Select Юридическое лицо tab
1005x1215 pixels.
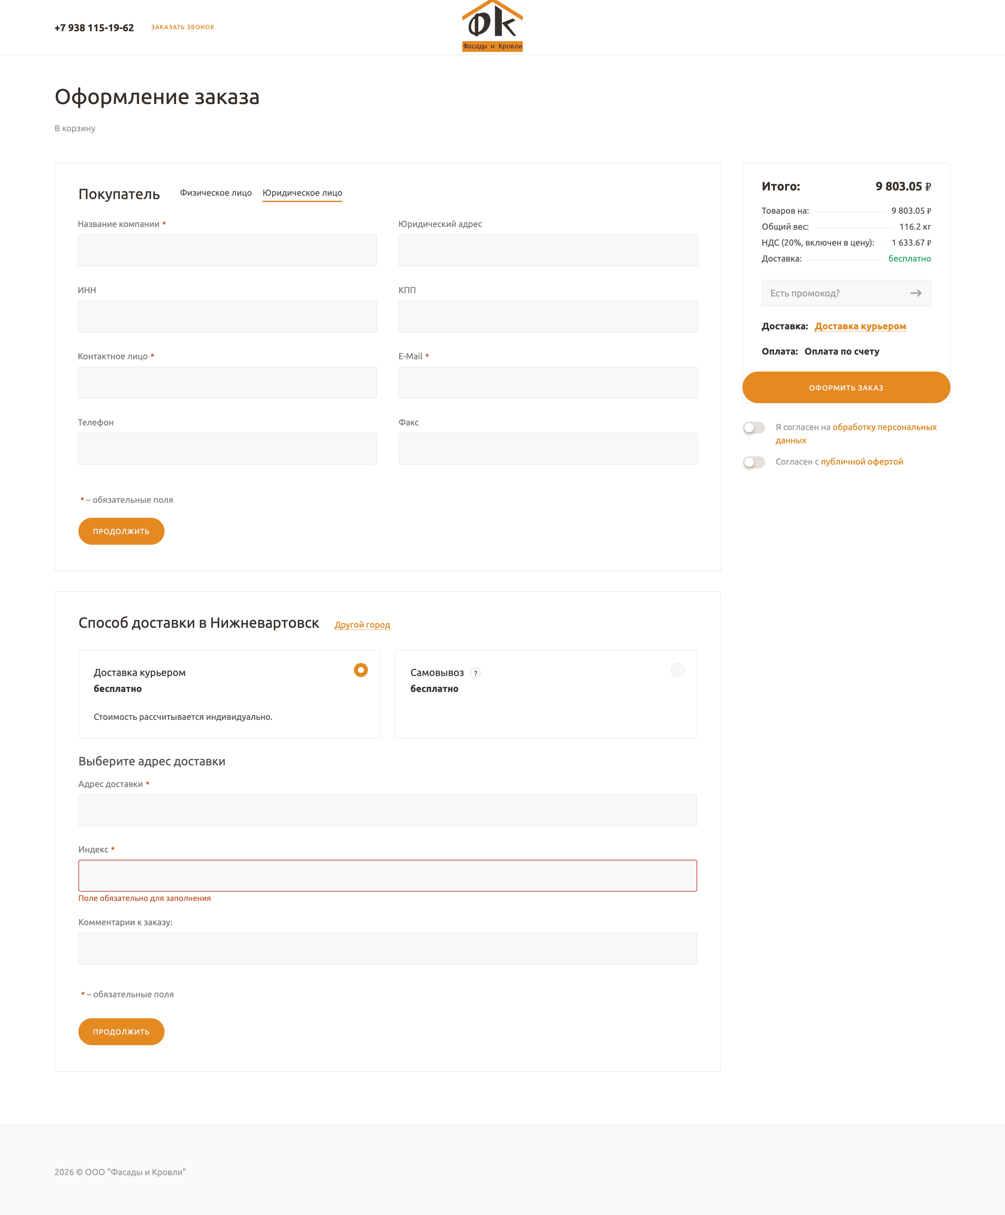302,193
